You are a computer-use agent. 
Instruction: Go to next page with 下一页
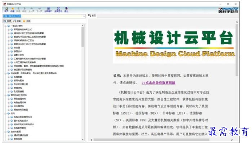(x=39, y=10)
